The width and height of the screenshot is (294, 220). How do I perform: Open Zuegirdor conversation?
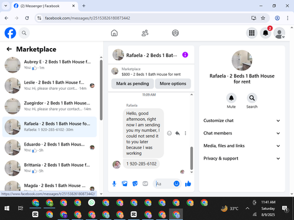(49, 106)
